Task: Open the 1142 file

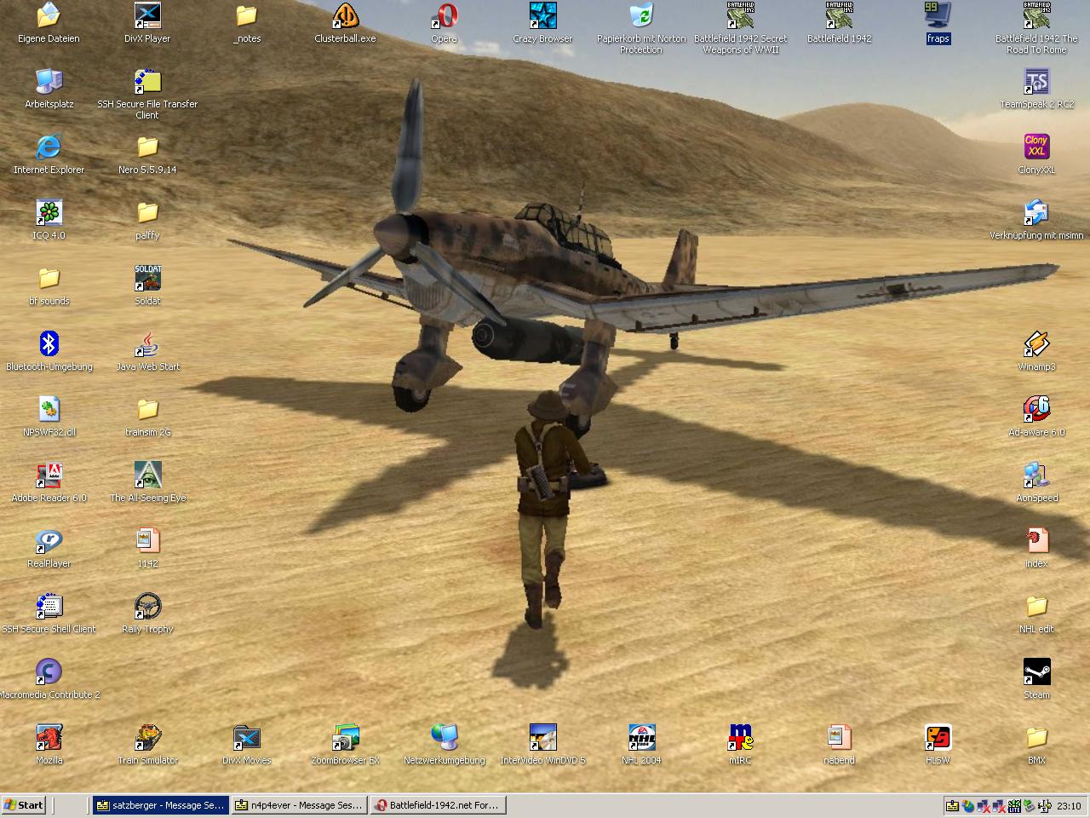Action: point(147,548)
